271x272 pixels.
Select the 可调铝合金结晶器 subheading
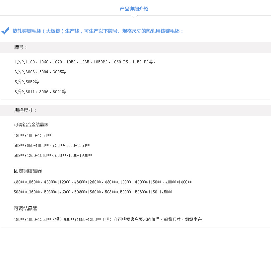pos(31,124)
